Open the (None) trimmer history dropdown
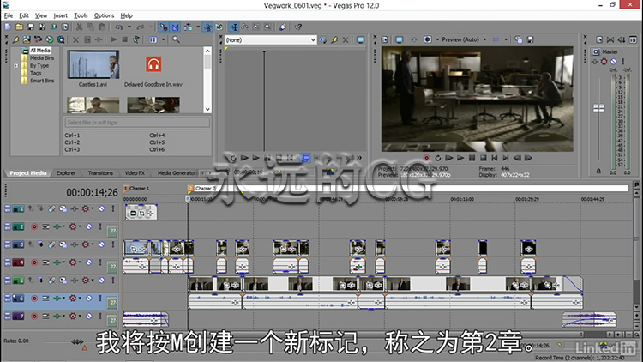The image size is (643, 362). coord(313,39)
